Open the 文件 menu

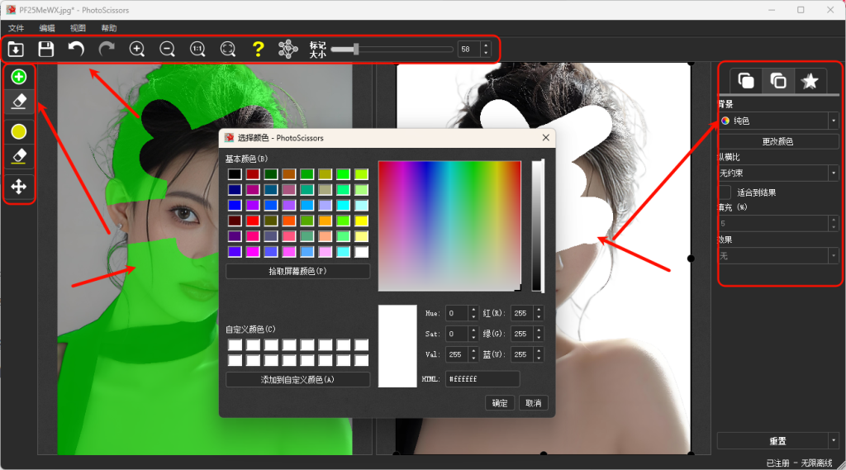pos(16,28)
